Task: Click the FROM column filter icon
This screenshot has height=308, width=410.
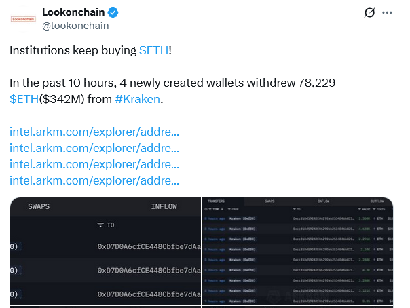Action: pyautogui.click(x=229, y=209)
